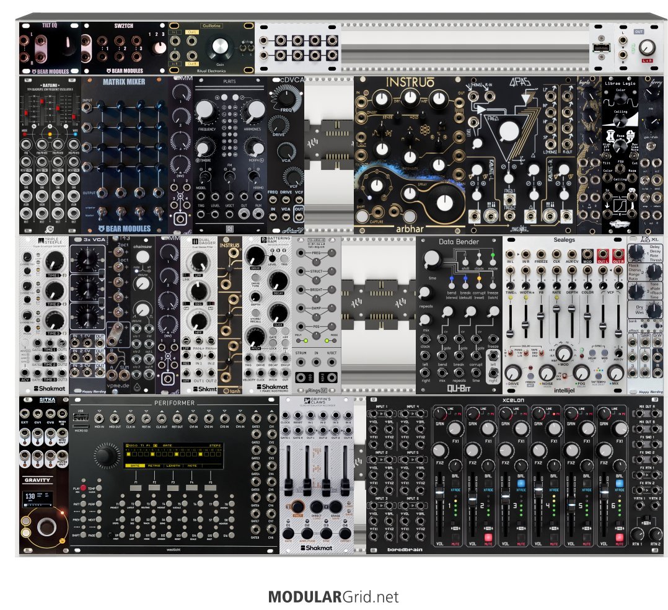Click the Qu-Bit logo on Data Bender
Viewport: 668px width, 610px height.
tap(459, 388)
